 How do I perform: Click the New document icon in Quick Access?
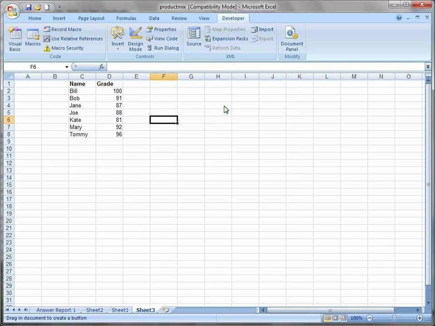(x=47, y=7)
